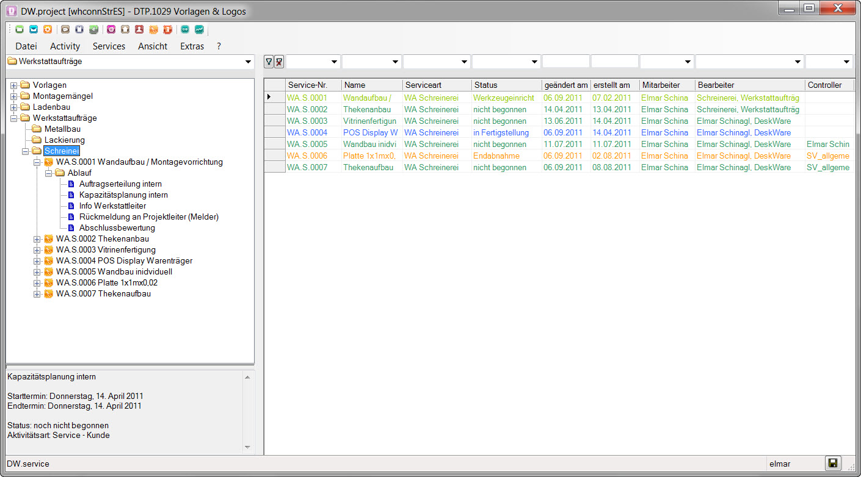Collapse the Ablauf folder node
This screenshot has width=861, height=477.
[x=49, y=173]
